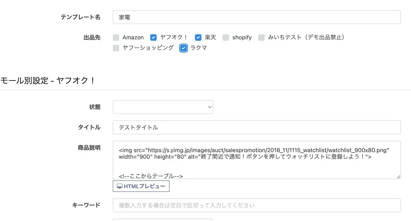
Task: Click the テンプレート名 field containing 家電
Action: click(x=256, y=18)
